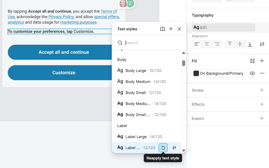Click the On Background/Primary color swatch

(x=196, y=73)
